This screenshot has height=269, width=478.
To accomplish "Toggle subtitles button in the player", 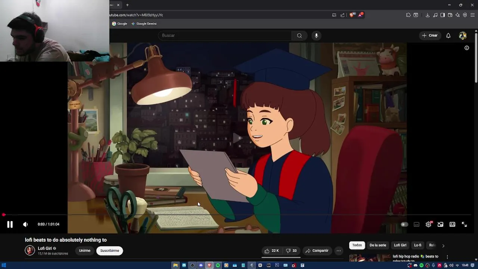I will coord(416,225).
